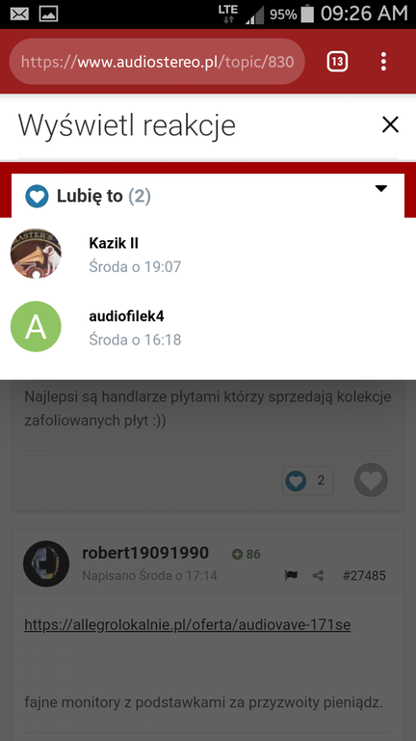Open the #27485 post permalink
This screenshot has width=416, height=741.
coord(364,576)
